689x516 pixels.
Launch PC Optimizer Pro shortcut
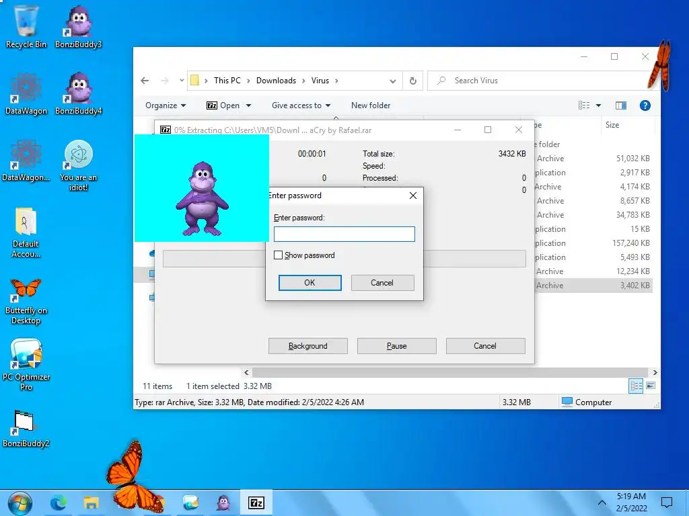click(x=26, y=364)
